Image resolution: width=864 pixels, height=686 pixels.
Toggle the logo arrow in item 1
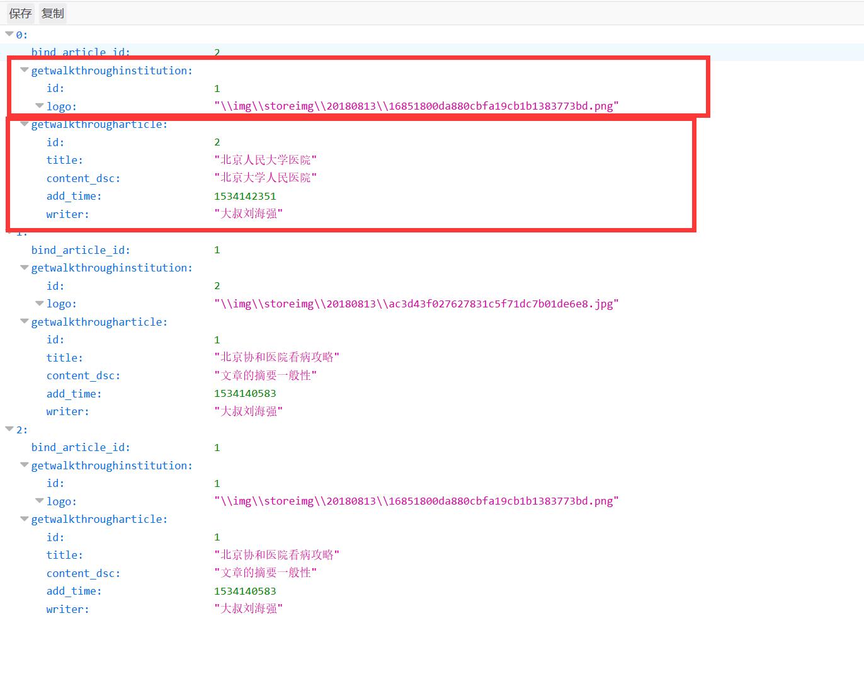click(x=40, y=304)
